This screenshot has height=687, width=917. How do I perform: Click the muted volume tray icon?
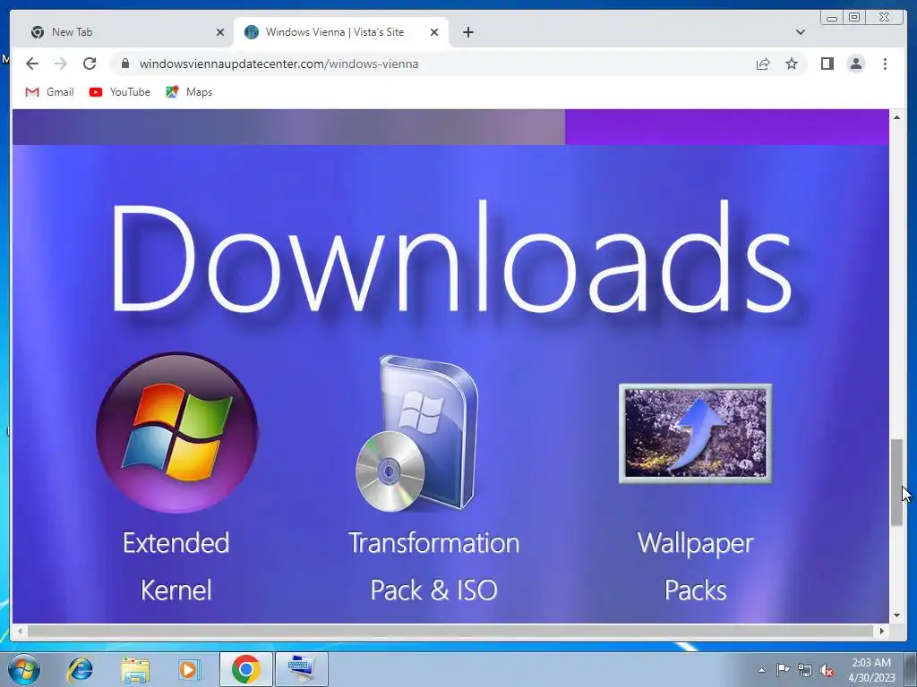click(x=827, y=670)
